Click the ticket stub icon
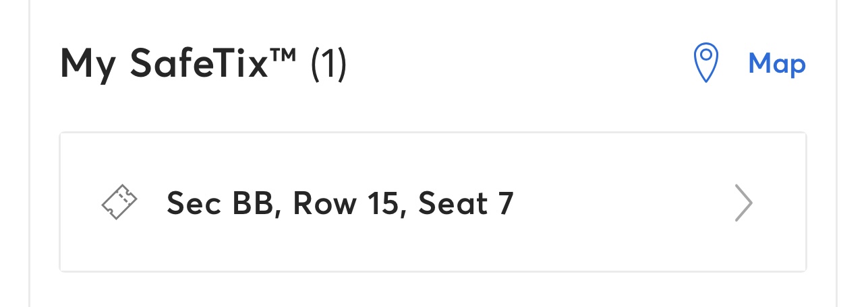Image resolution: width=866 pixels, height=307 pixels. coord(119,203)
